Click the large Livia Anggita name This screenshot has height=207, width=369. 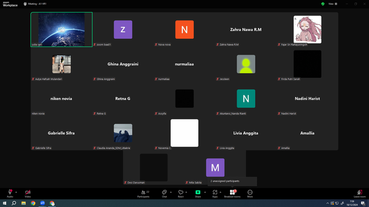pyautogui.click(x=246, y=133)
